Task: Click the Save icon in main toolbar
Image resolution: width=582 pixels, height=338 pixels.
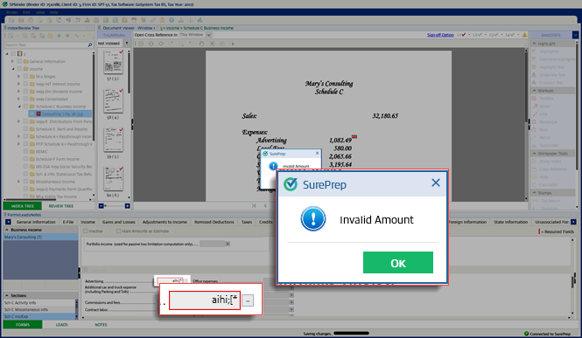Action: 11,20
